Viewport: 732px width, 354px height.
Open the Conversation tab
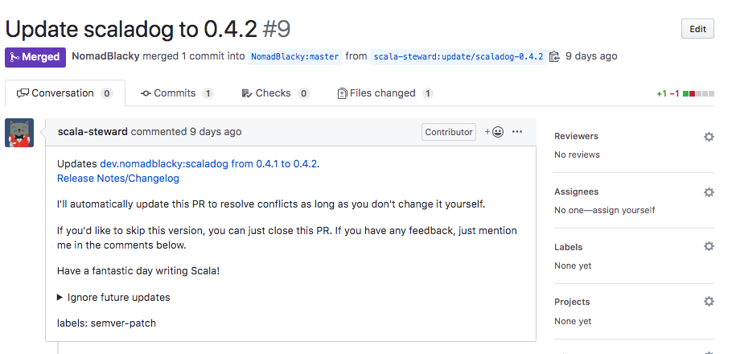pos(65,93)
